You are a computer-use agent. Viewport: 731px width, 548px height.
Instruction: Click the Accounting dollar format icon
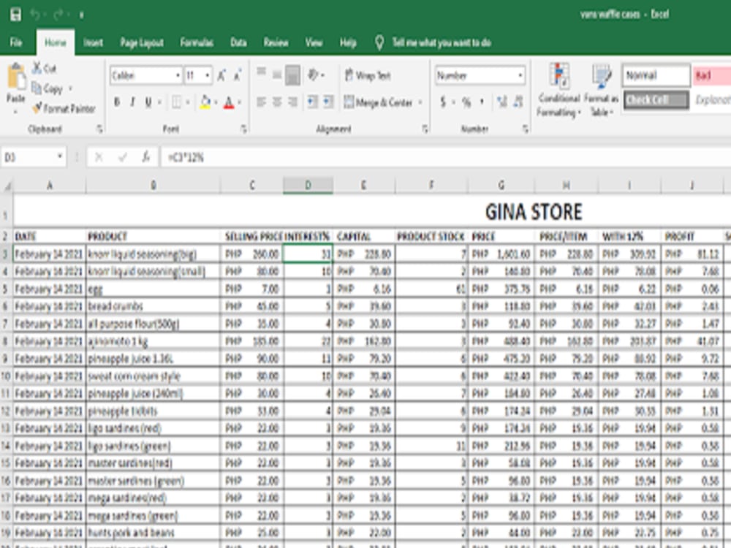[443, 102]
